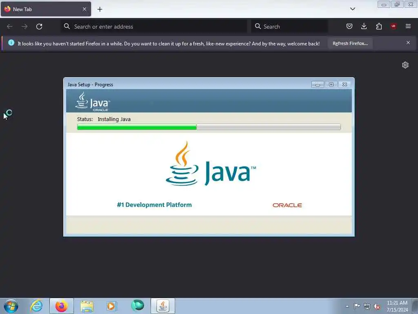Screen dimensions: 418x314
Task: Focus the Firefox Search box
Action: 289,27
